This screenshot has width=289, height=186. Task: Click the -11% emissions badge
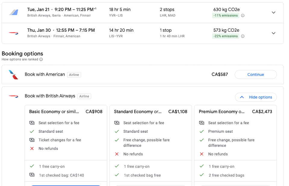tap(225, 15)
